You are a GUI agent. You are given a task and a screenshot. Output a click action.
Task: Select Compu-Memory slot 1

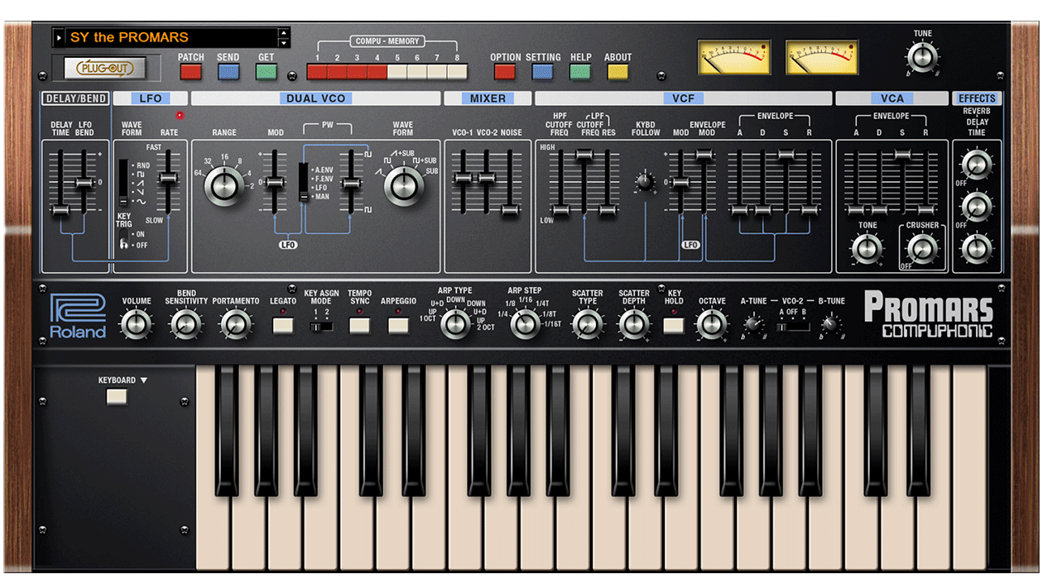(317, 71)
